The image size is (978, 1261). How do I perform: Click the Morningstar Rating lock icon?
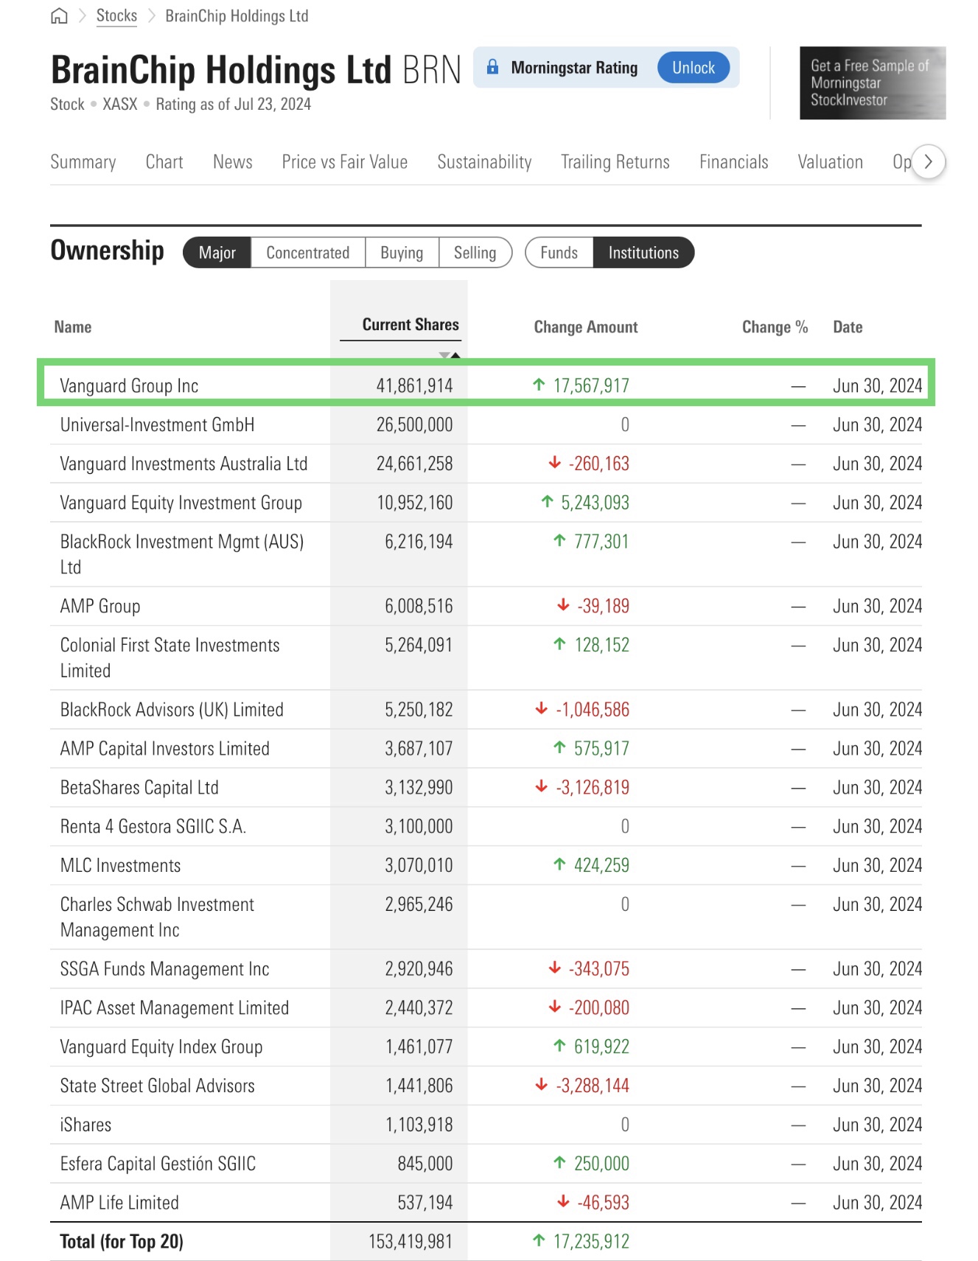(x=493, y=67)
